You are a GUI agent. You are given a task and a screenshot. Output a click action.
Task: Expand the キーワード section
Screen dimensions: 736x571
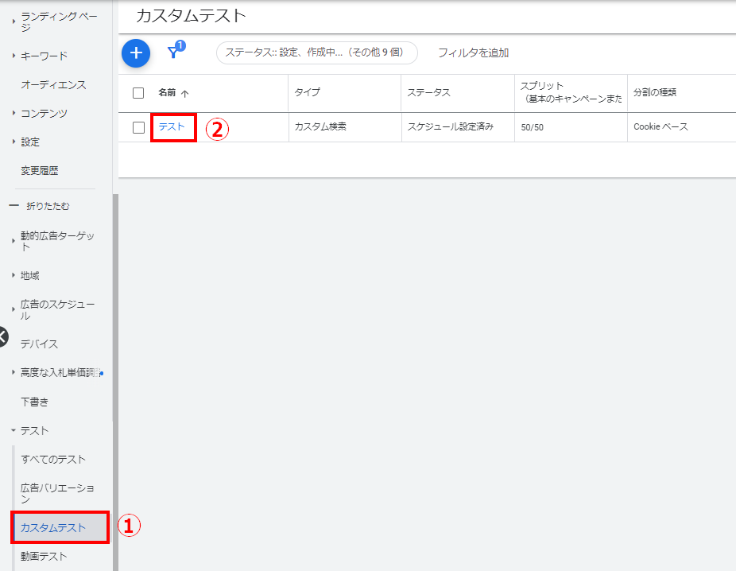coord(44,56)
